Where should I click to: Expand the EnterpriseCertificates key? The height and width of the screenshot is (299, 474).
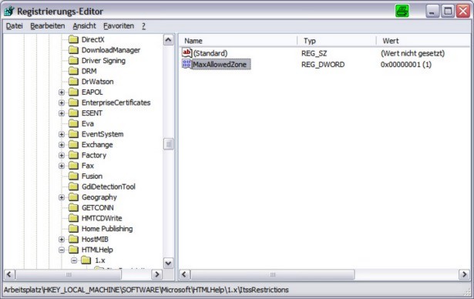pos(62,102)
